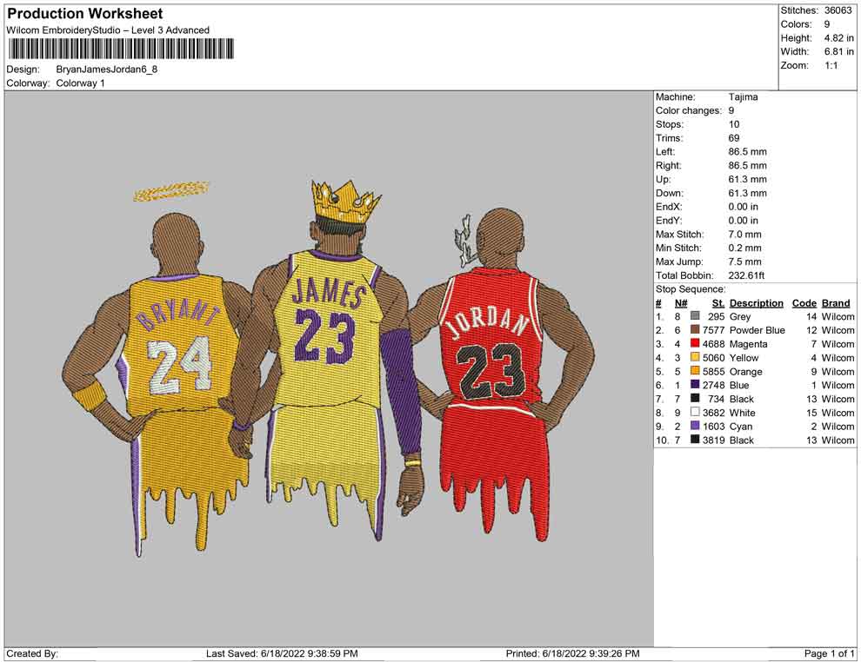Click the 'Powder Blue' description text
This screenshot has height=662, width=861.
758,330
